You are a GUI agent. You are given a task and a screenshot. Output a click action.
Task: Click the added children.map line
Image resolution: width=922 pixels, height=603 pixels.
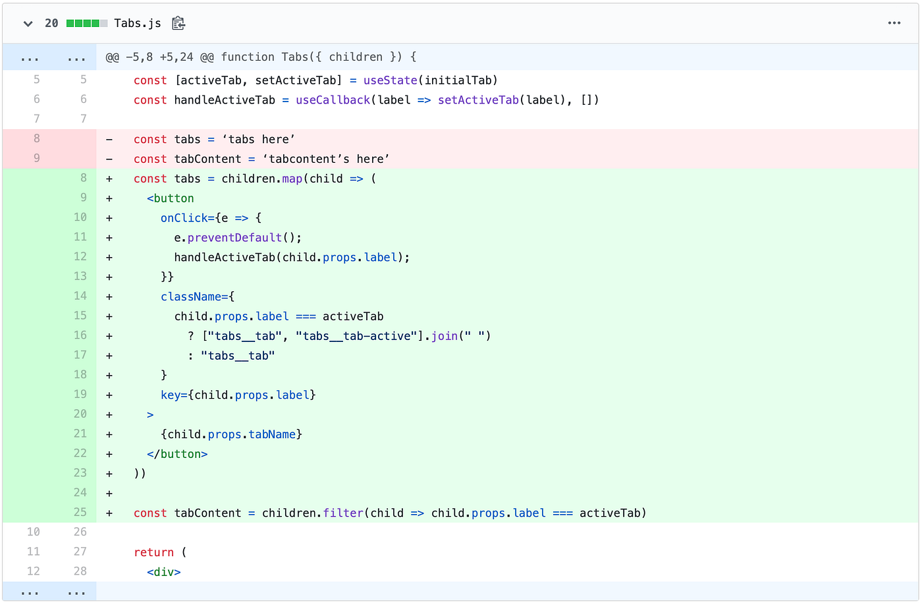(x=254, y=178)
